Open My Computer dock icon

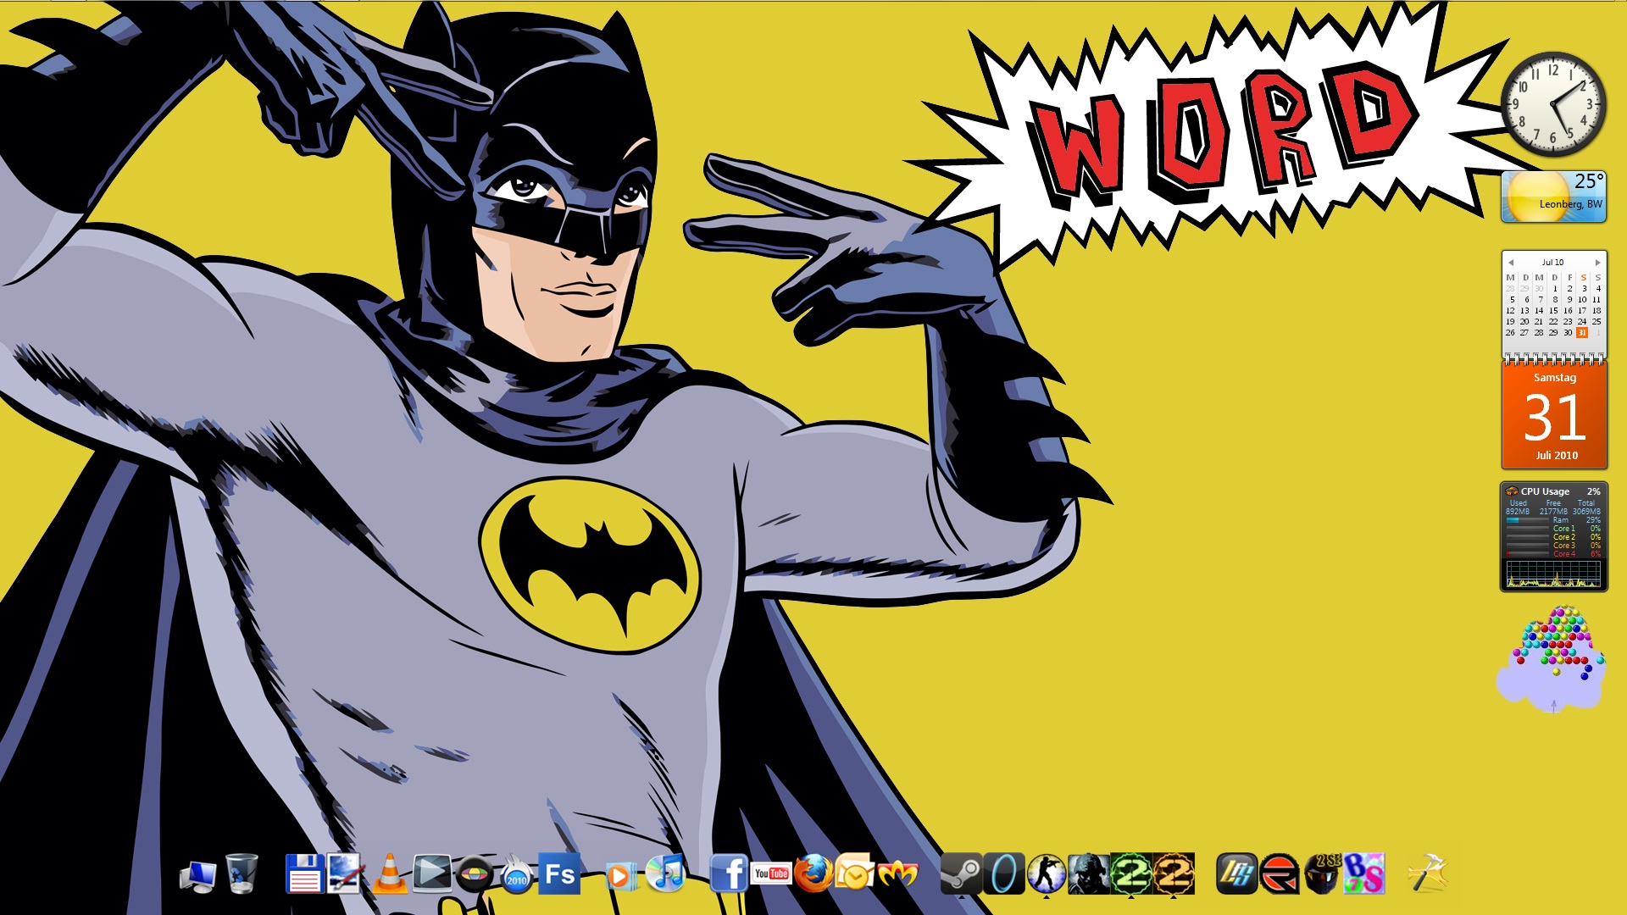click(x=197, y=876)
